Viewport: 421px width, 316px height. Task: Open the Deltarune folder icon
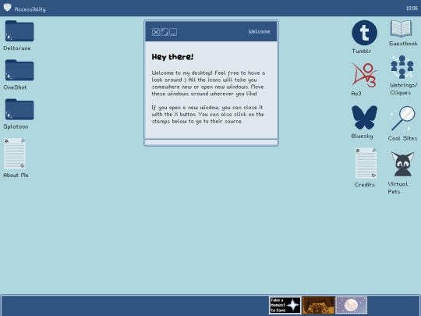[19, 30]
